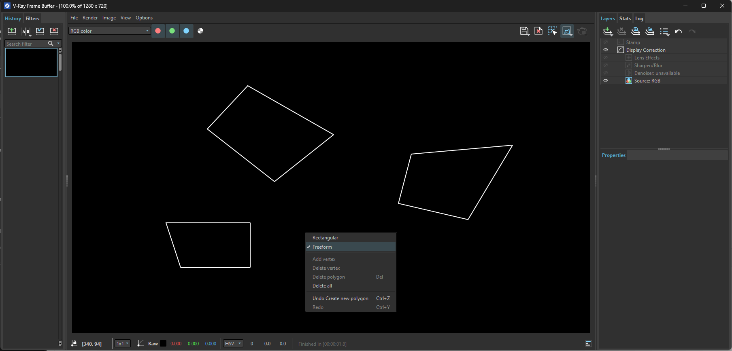Toggle status bar panel icon at right

tap(589, 343)
